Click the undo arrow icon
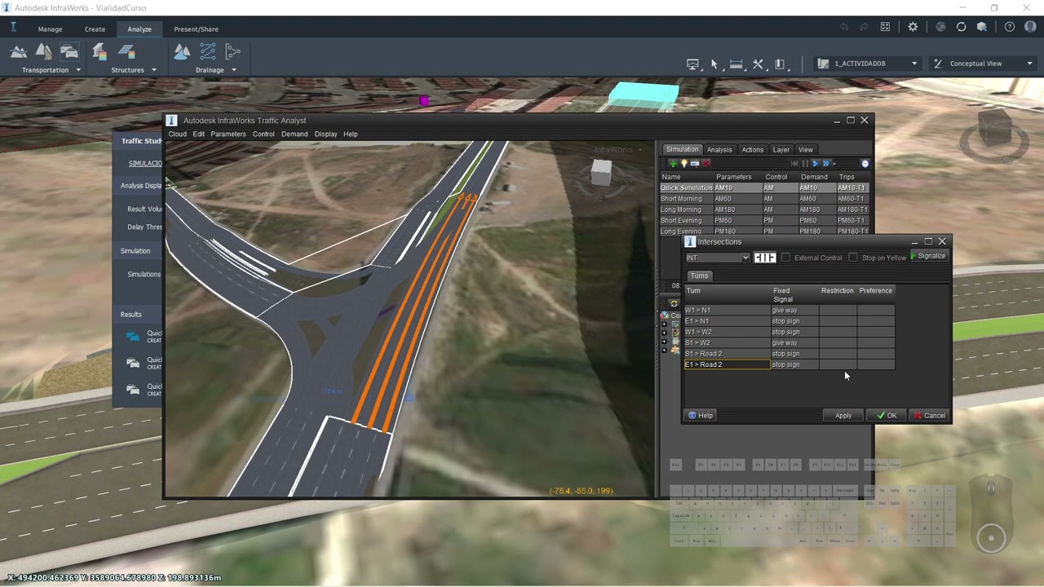Screen dimensions: 1044x587 point(844,27)
